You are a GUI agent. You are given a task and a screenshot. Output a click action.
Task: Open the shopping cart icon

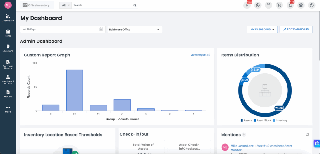click(279, 5)
